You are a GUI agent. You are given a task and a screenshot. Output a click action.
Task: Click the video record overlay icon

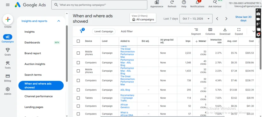pyautogui.click(x=258, y=19)
